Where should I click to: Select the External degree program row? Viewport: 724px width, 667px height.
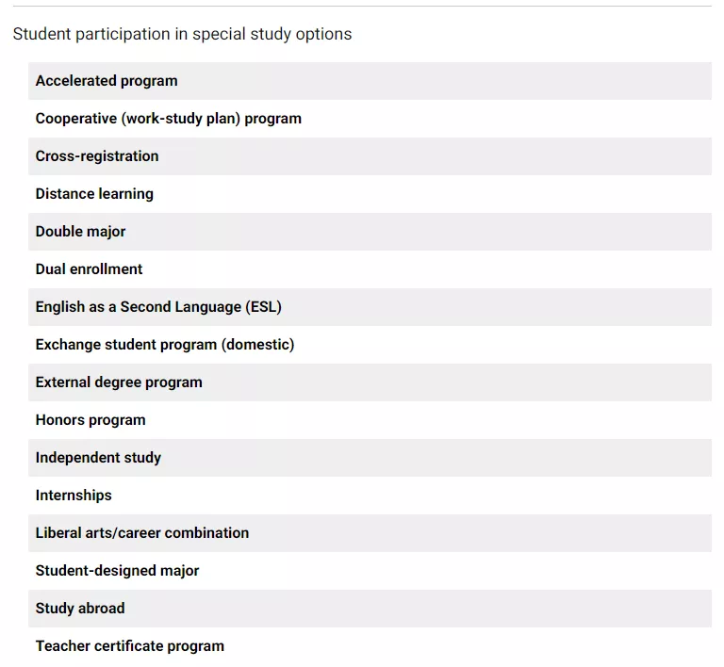tap(119, 382)
